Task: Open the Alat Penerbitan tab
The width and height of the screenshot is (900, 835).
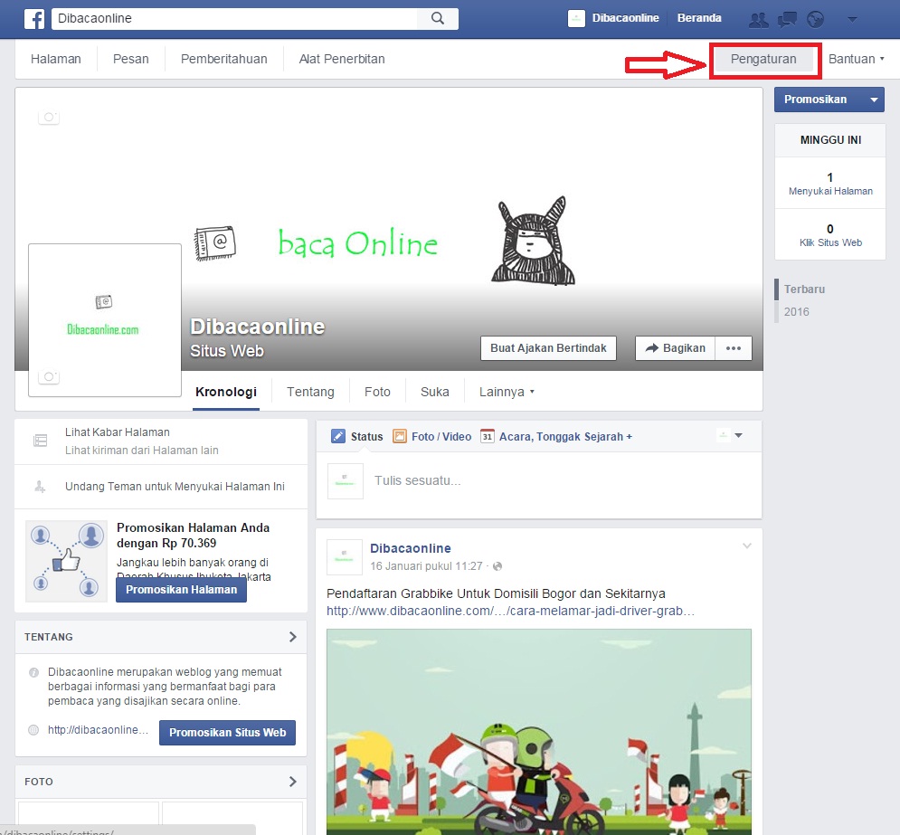Action: pyautogui.click(x=342, y=59)
